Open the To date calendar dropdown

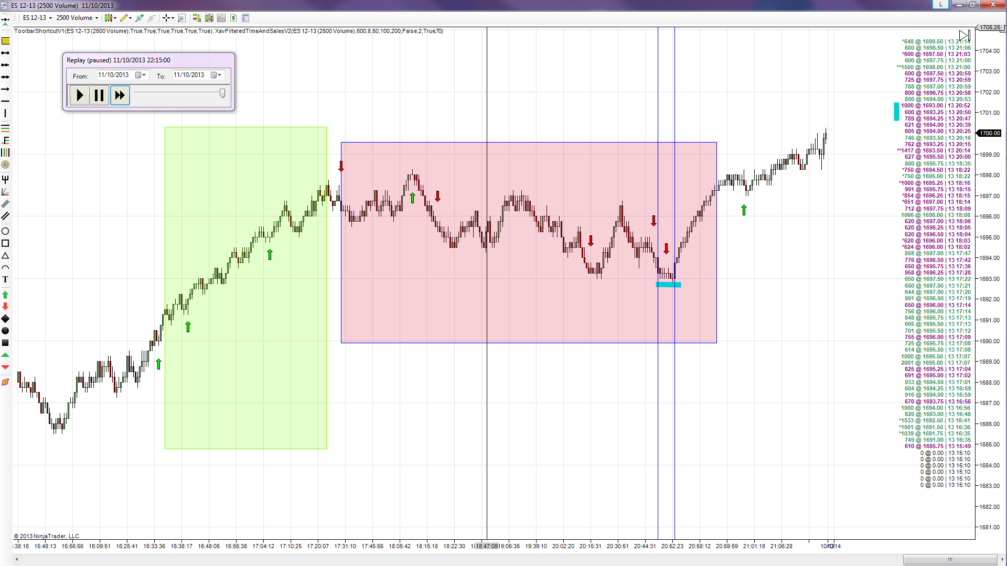[x=217, y=75]
